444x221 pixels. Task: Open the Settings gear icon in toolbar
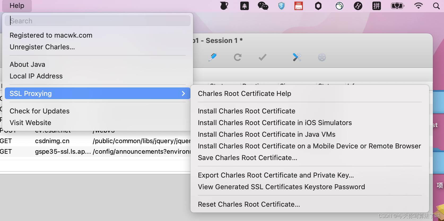click(322, 57)
